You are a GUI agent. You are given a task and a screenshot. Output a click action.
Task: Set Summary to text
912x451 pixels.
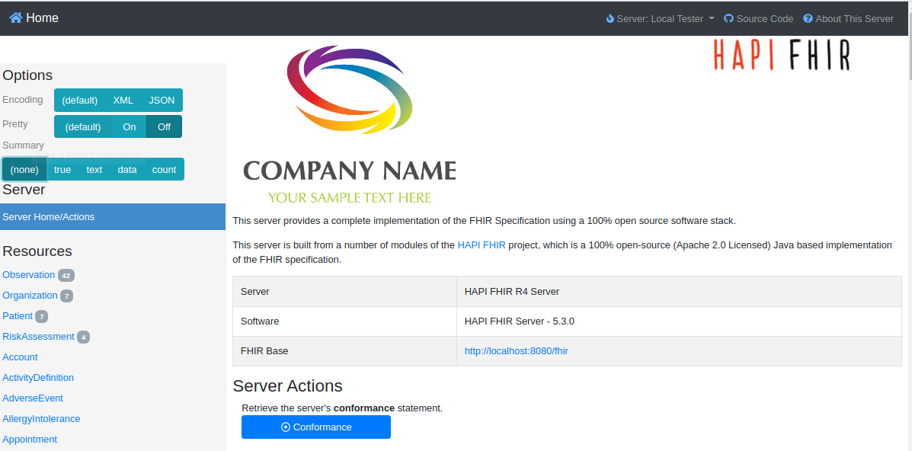point(94,169)
